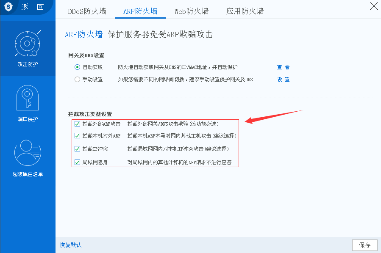
Task: Click the 设置 link for manual gateway
Action: coord(283,79)
